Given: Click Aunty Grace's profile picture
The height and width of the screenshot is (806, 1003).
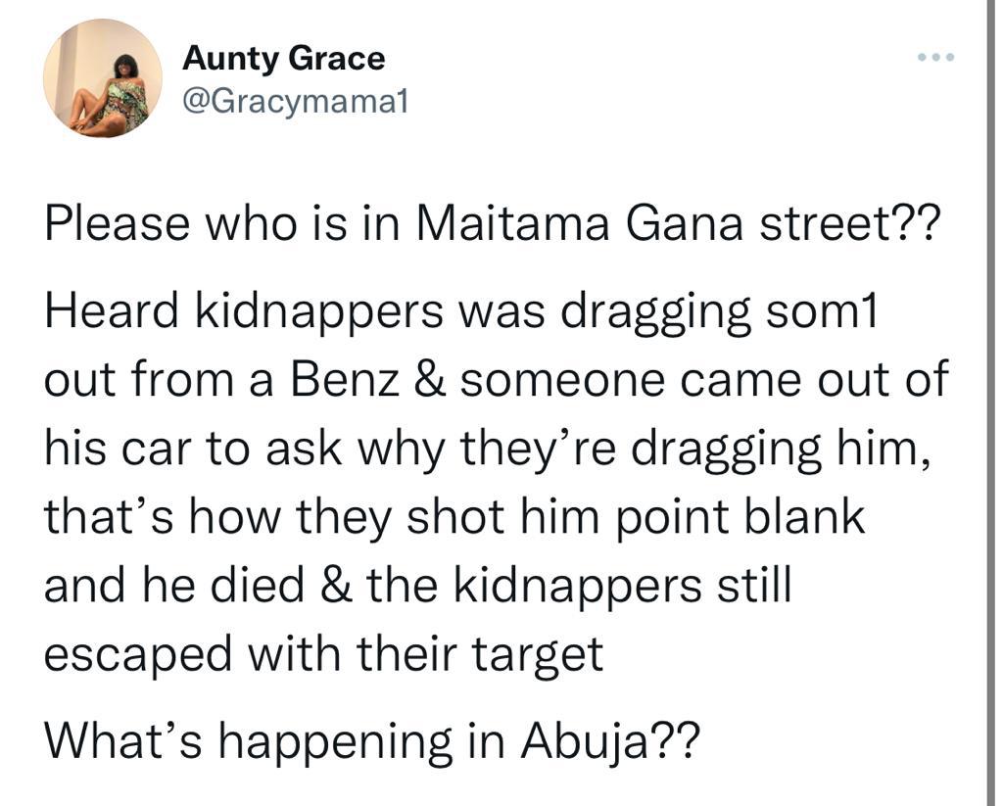Looking at the screenshot, I should [x=103, y=78].
